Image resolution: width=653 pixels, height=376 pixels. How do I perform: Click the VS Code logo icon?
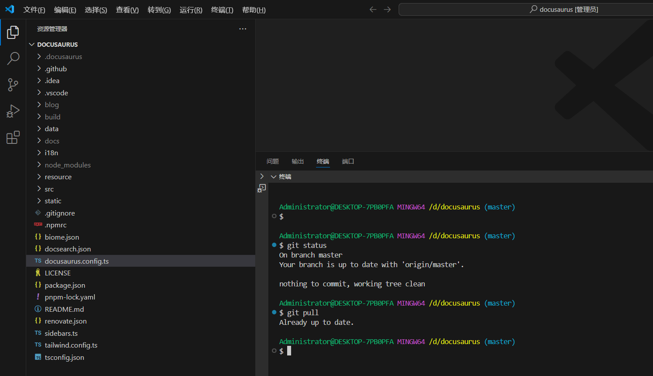10,9
